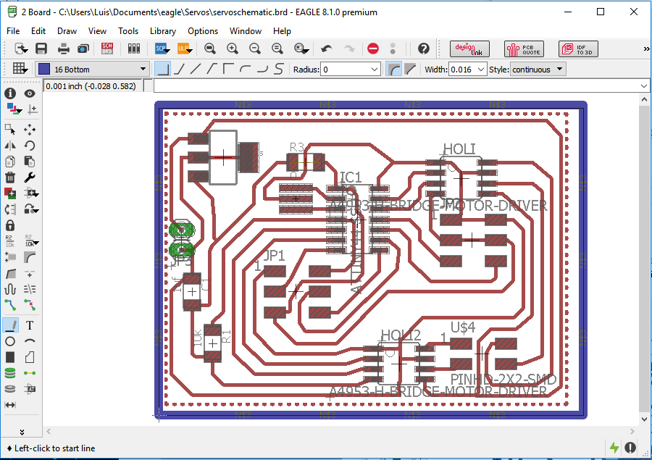Open the SCR script dropdown
652x460 pixels.
[162, 49]
